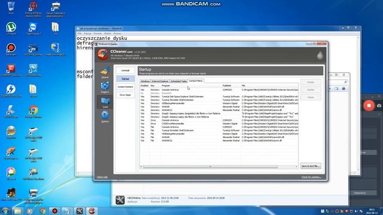Open the Pomoc menu in Notepad

[117, 33]
